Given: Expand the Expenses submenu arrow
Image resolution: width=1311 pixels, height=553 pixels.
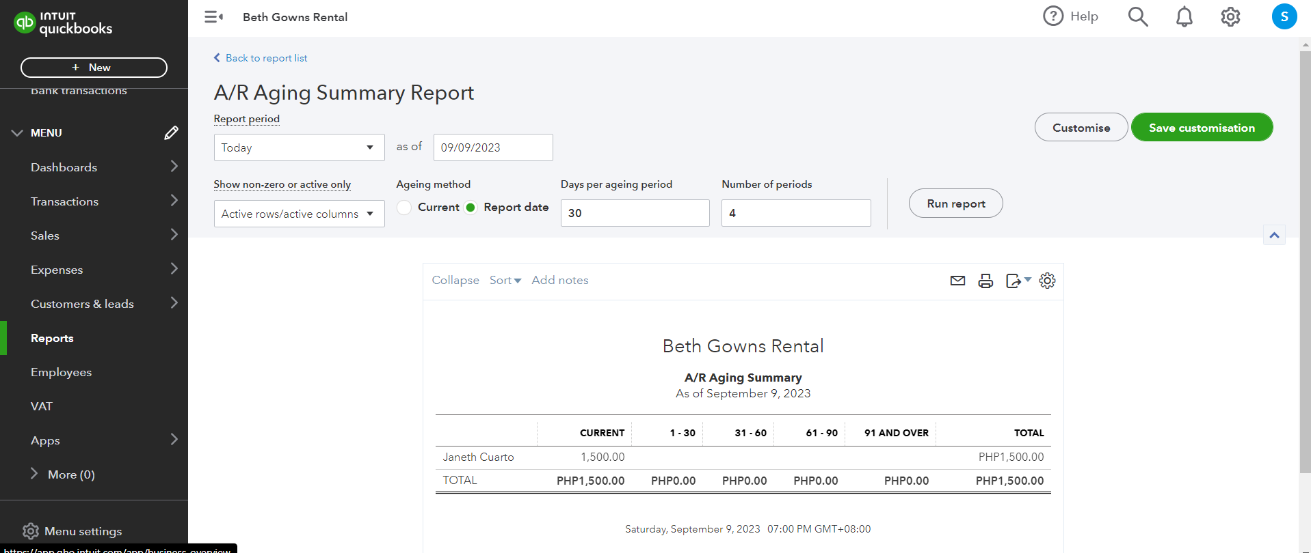Looking at the screenshot, I should (x=174, y=269).
